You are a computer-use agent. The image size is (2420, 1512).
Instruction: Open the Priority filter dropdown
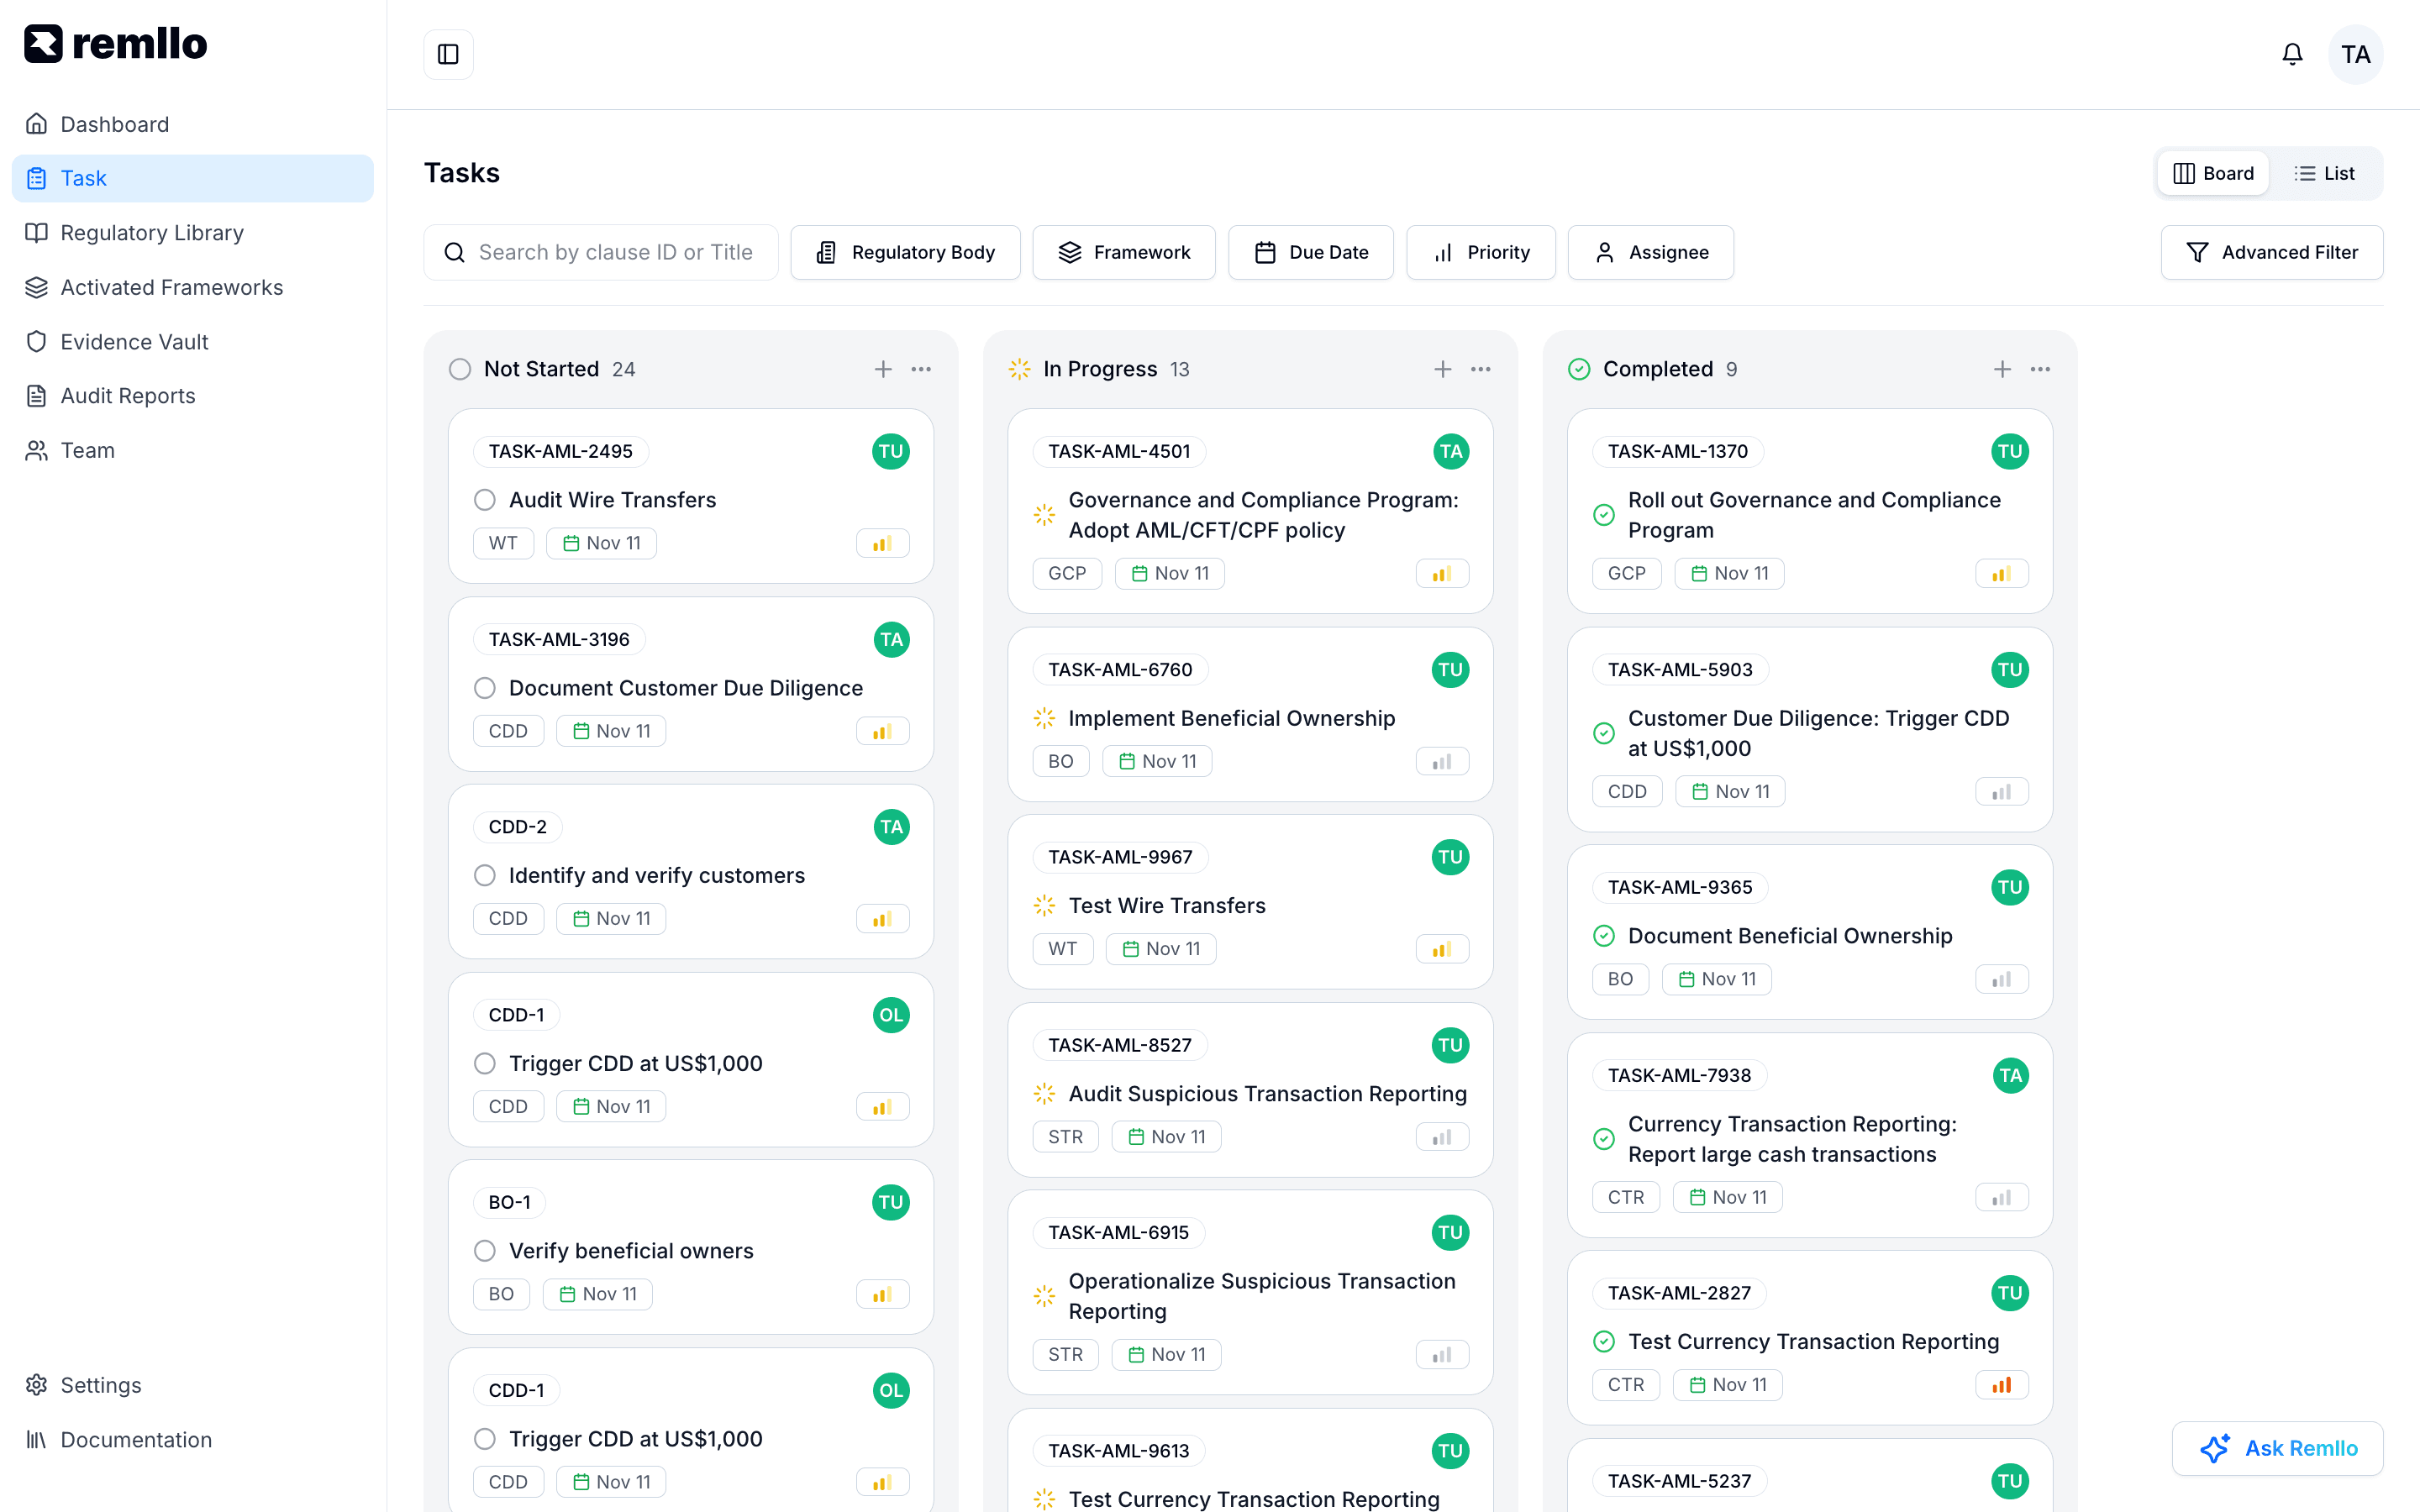[1480, 252]
